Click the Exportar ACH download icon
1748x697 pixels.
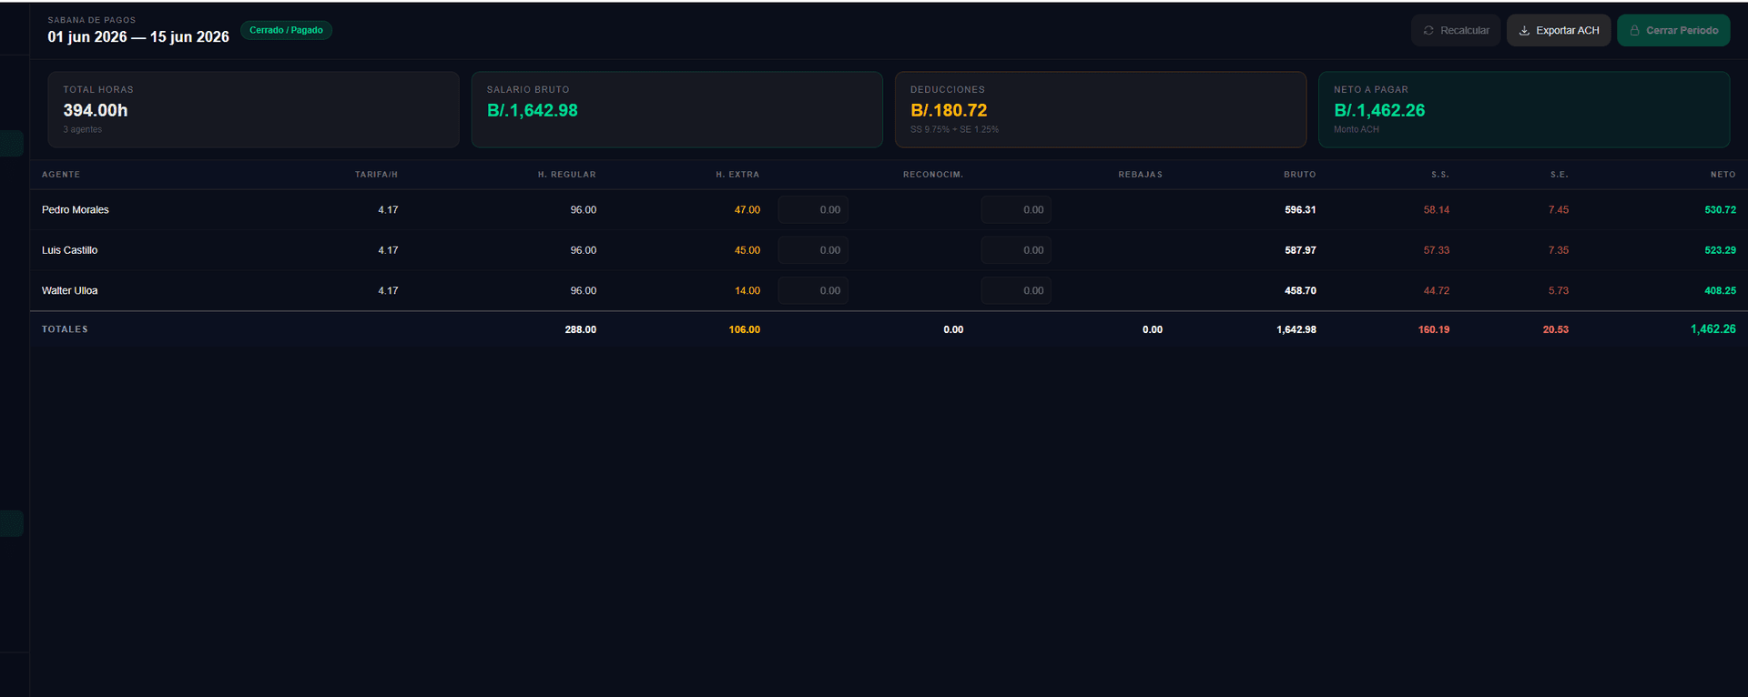tap(1524, 30)
